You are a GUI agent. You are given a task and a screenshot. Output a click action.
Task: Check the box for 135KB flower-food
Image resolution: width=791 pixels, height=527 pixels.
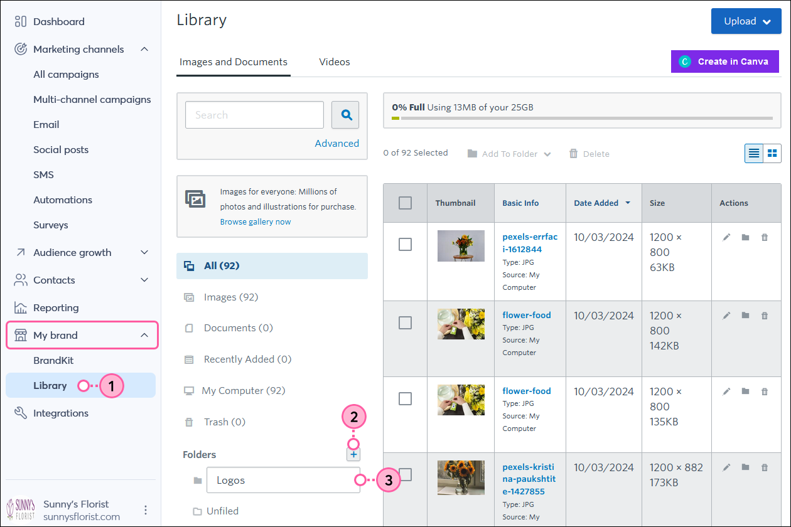[x=405, y=398]
